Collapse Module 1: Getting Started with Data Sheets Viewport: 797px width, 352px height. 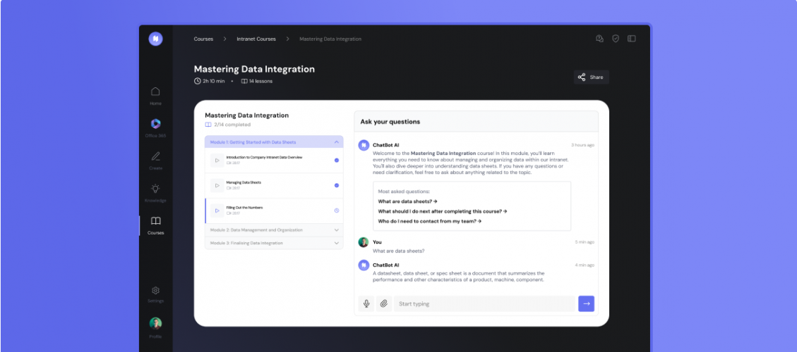tap(274, 142)
